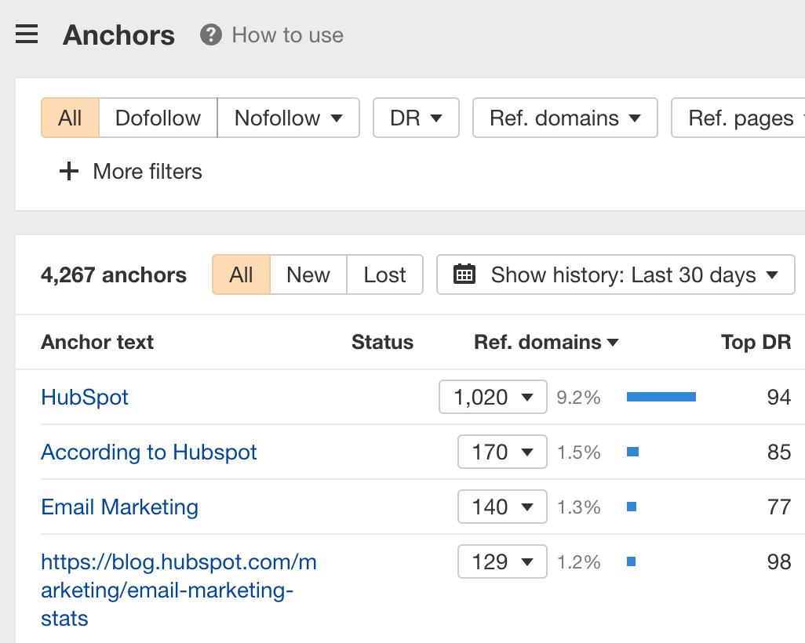The width and height of the screenshot is (805, 643).
Task: Open the Nofollow filter dropdown
Action: (x=288, y=118)
